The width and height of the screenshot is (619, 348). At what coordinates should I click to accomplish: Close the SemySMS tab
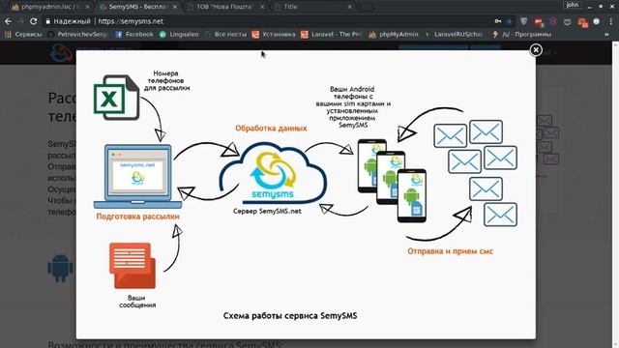(175, 7)
